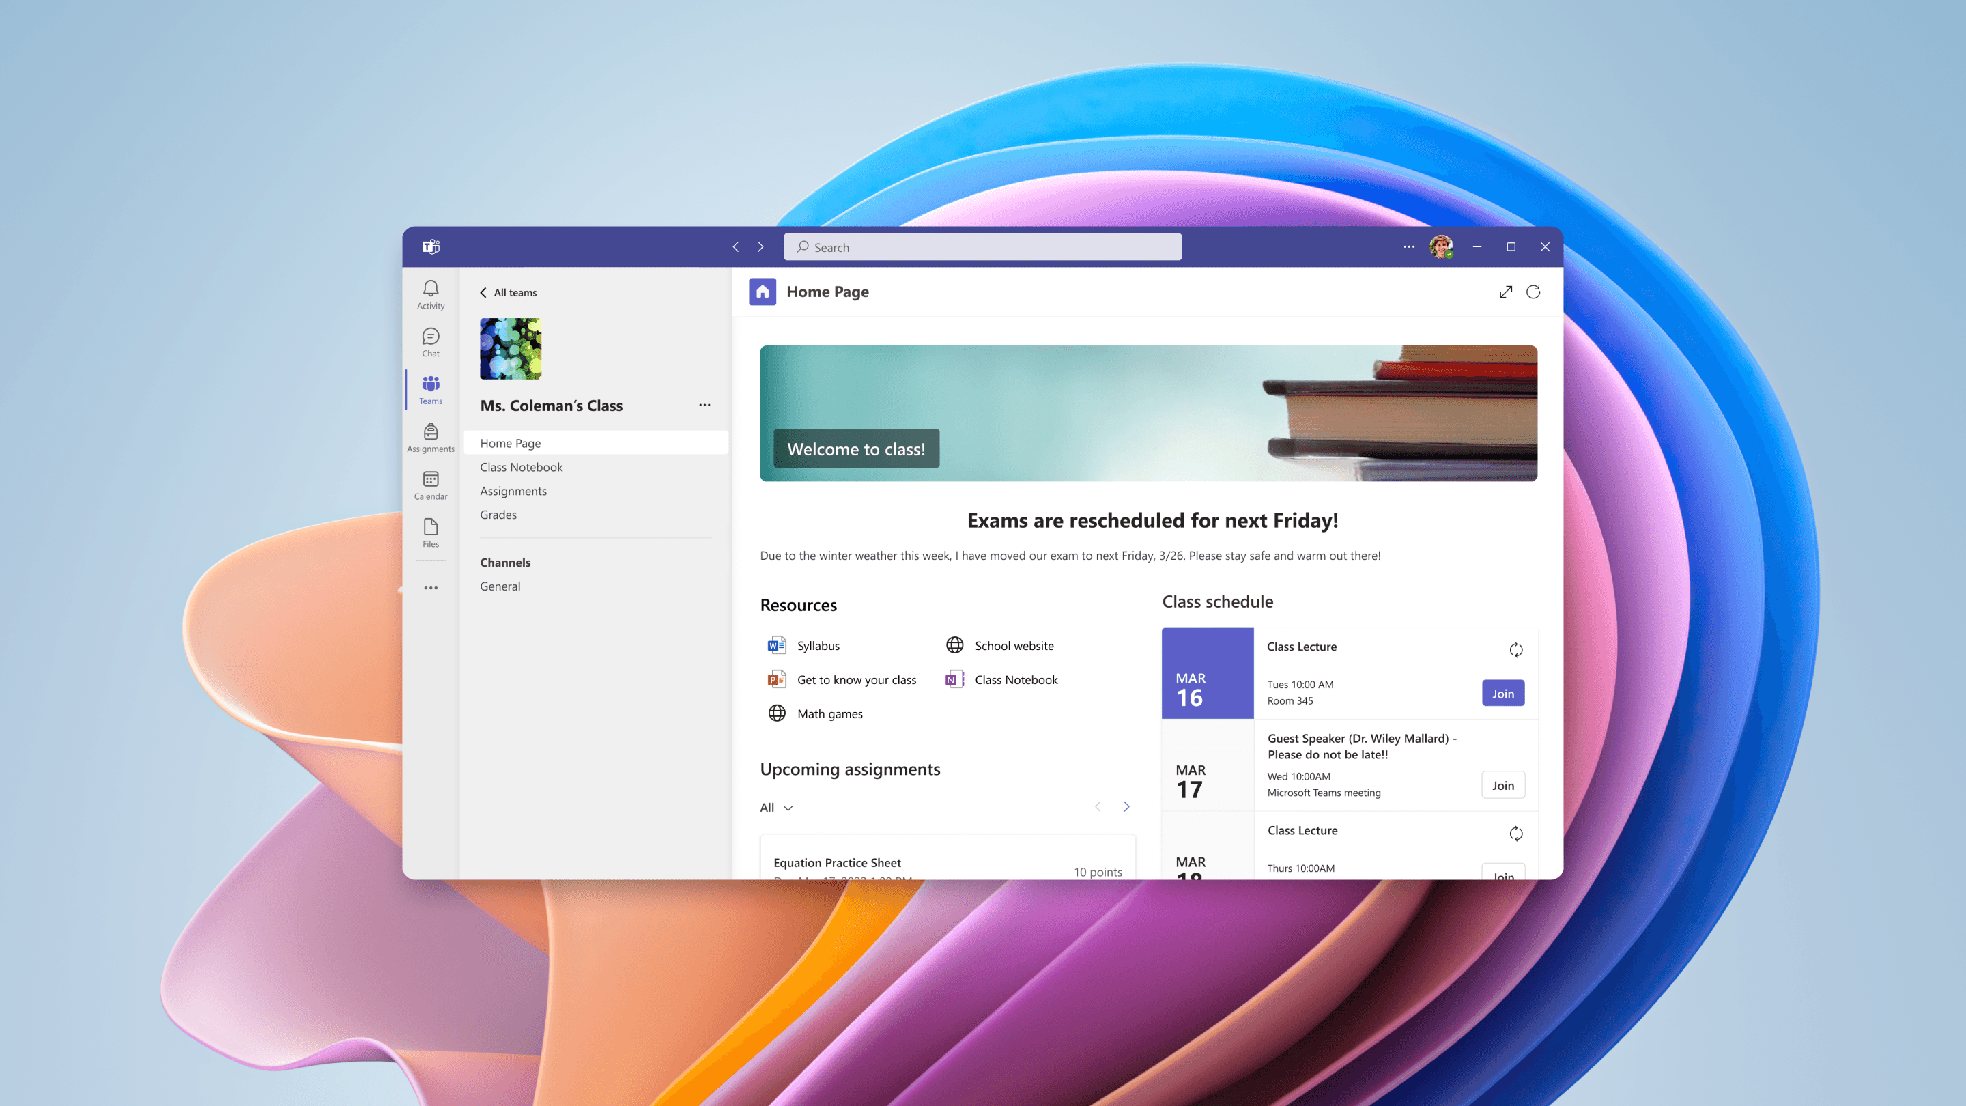Select Class Notebook in team menu
Image resolution: width=1966 pixels, height=1106 pixels.
[520, 467]
